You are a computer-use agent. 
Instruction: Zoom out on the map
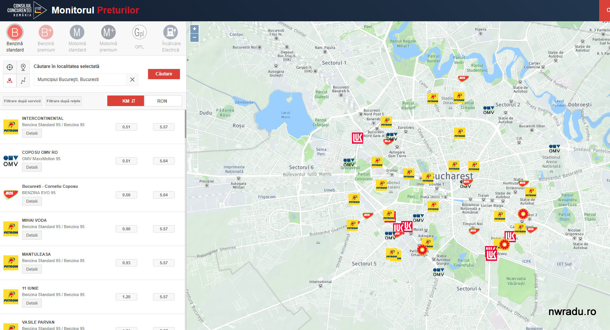click(x=194, y=37)
